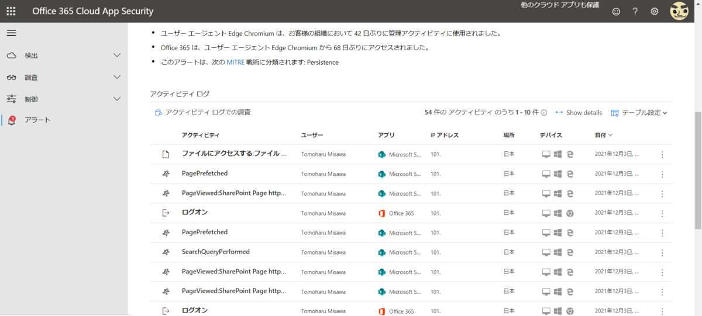Screen dimensions: 702x316
Task: Click アクティビティ ログでの調査 link
Action: (x=202, y=112)
